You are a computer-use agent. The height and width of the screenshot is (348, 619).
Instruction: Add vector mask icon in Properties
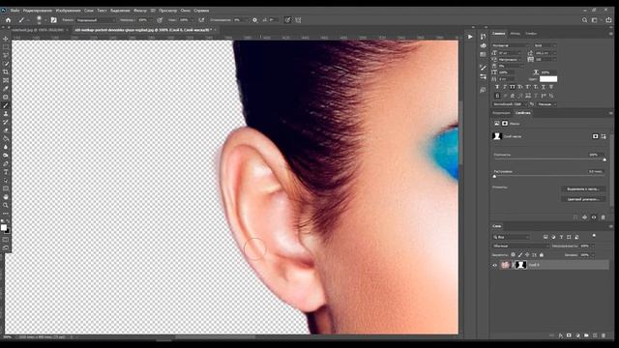(x=604, y=136)
